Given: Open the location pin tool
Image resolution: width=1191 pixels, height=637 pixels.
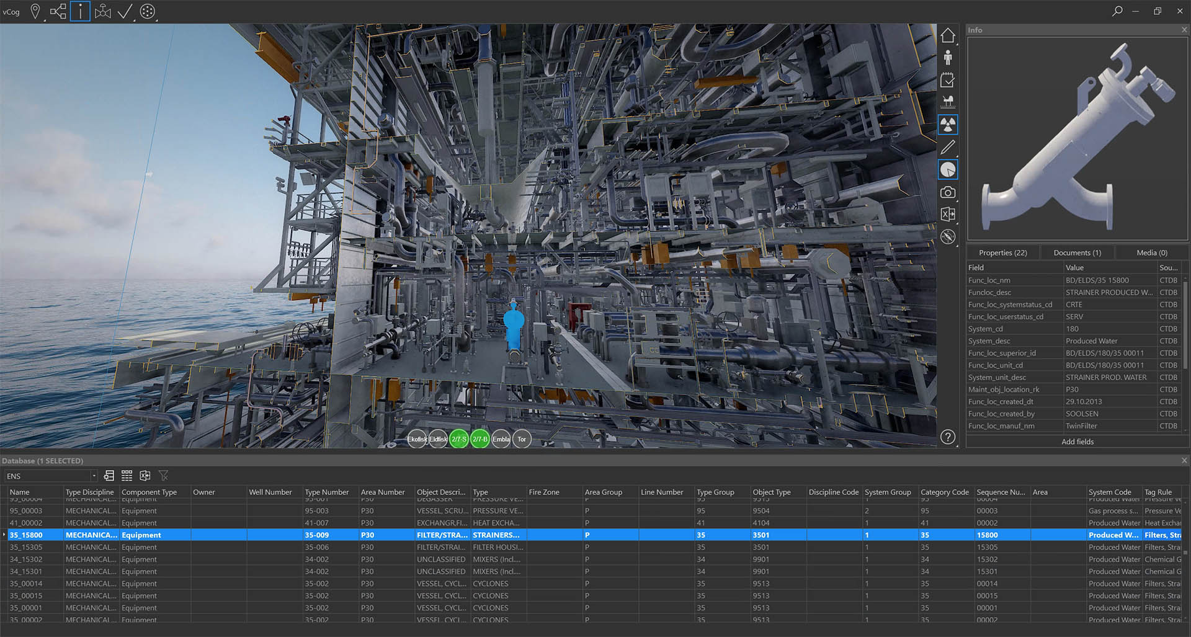Looking at the screenshot, I should point(35,11).
